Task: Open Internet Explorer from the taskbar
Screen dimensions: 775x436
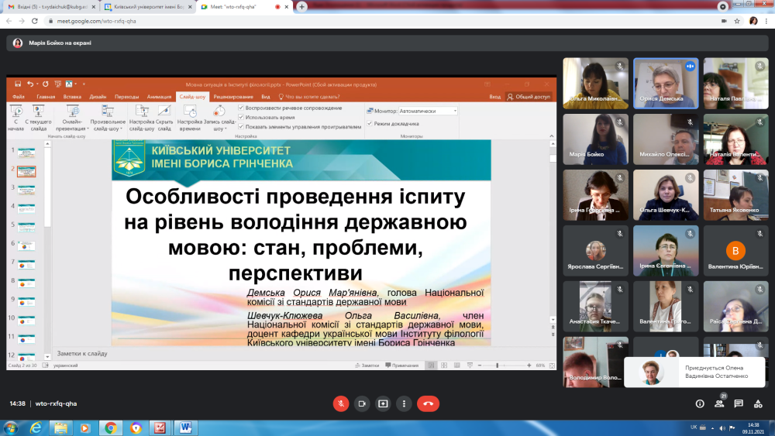Action: coord(36,427)
